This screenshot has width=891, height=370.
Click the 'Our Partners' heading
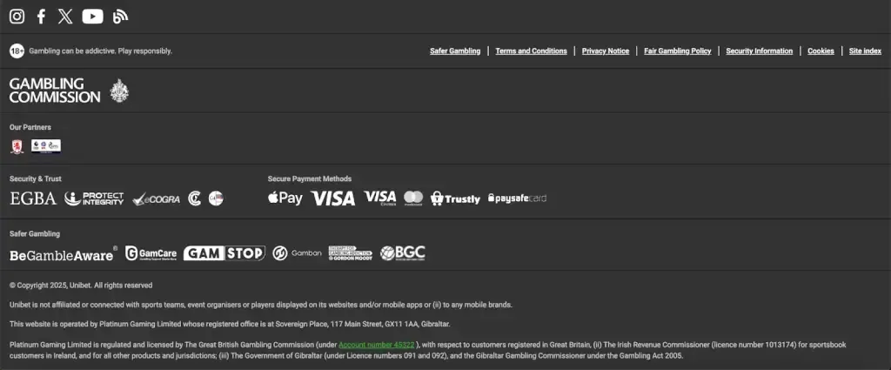[30, 127]
